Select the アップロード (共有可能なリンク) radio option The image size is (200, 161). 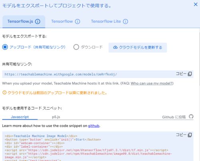point(5,47)
